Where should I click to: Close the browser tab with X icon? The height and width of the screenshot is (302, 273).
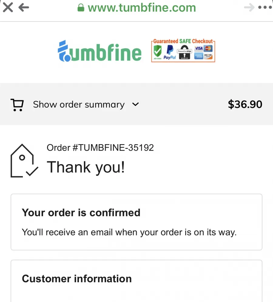pos(8,7)
